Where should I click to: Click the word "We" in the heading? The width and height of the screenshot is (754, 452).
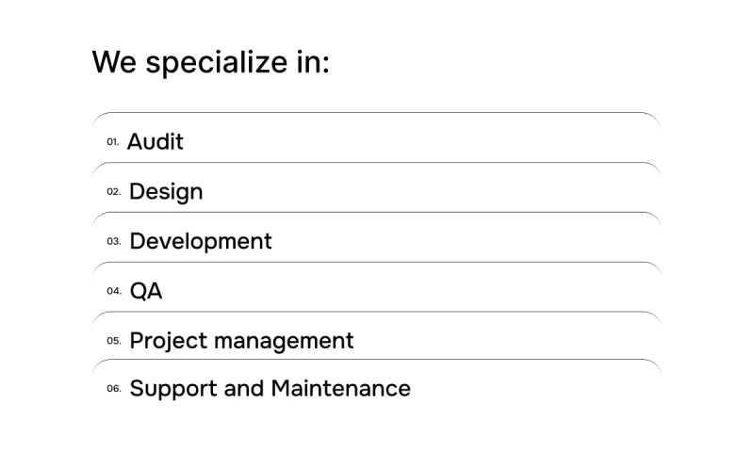[115, 62]
